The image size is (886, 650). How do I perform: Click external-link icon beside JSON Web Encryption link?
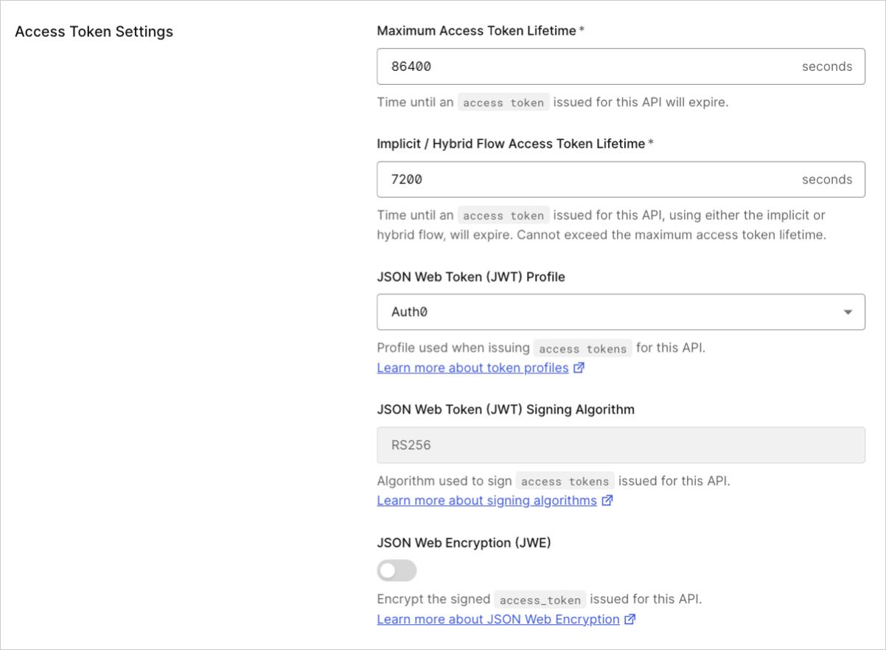[629, 619]
